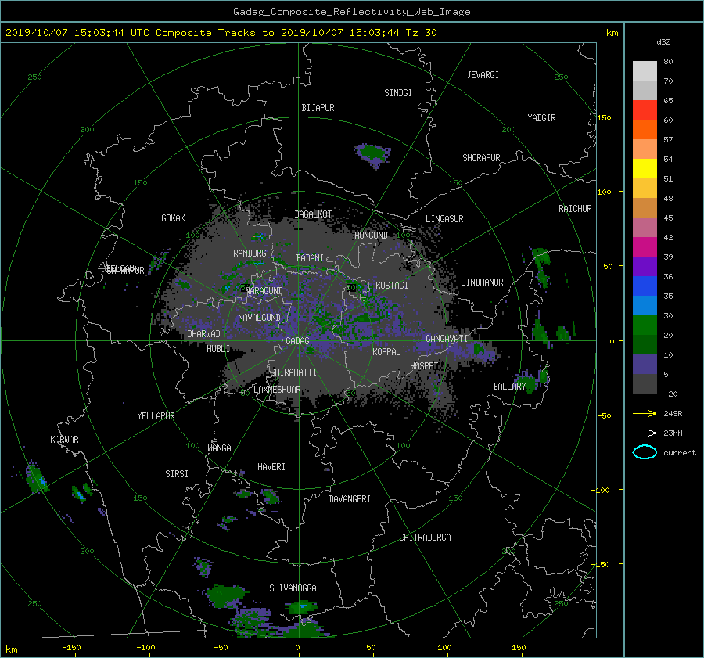
Task: Click the SHIVAMOGGA label
Action: (293, 588)
